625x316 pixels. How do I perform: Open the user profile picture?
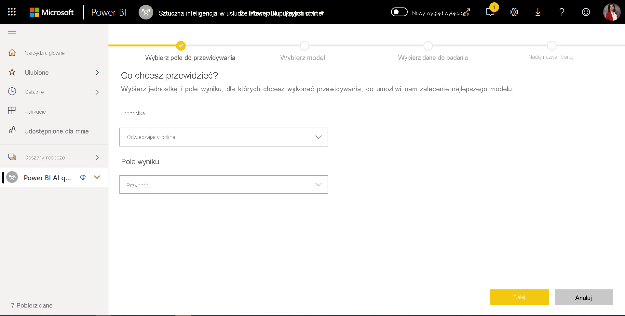[x=612, y=12]
